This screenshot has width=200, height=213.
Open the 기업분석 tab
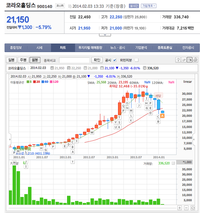click(141, 48)
